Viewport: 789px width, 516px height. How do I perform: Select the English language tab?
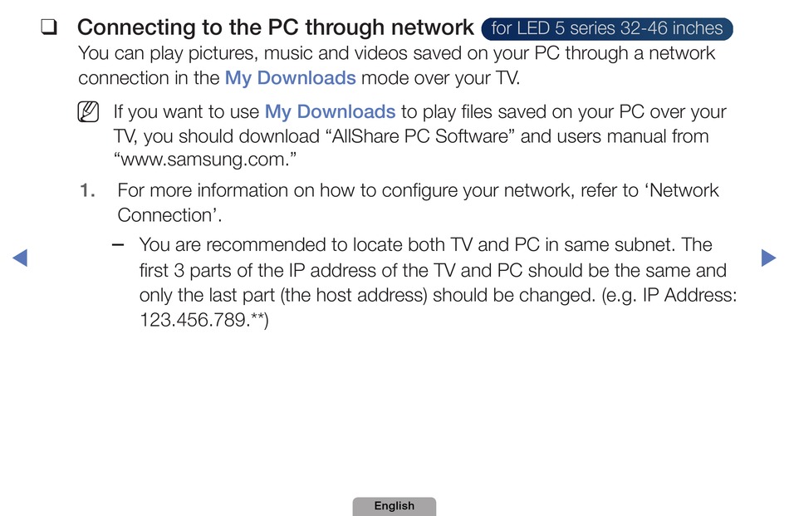click(x=394, y=506)
